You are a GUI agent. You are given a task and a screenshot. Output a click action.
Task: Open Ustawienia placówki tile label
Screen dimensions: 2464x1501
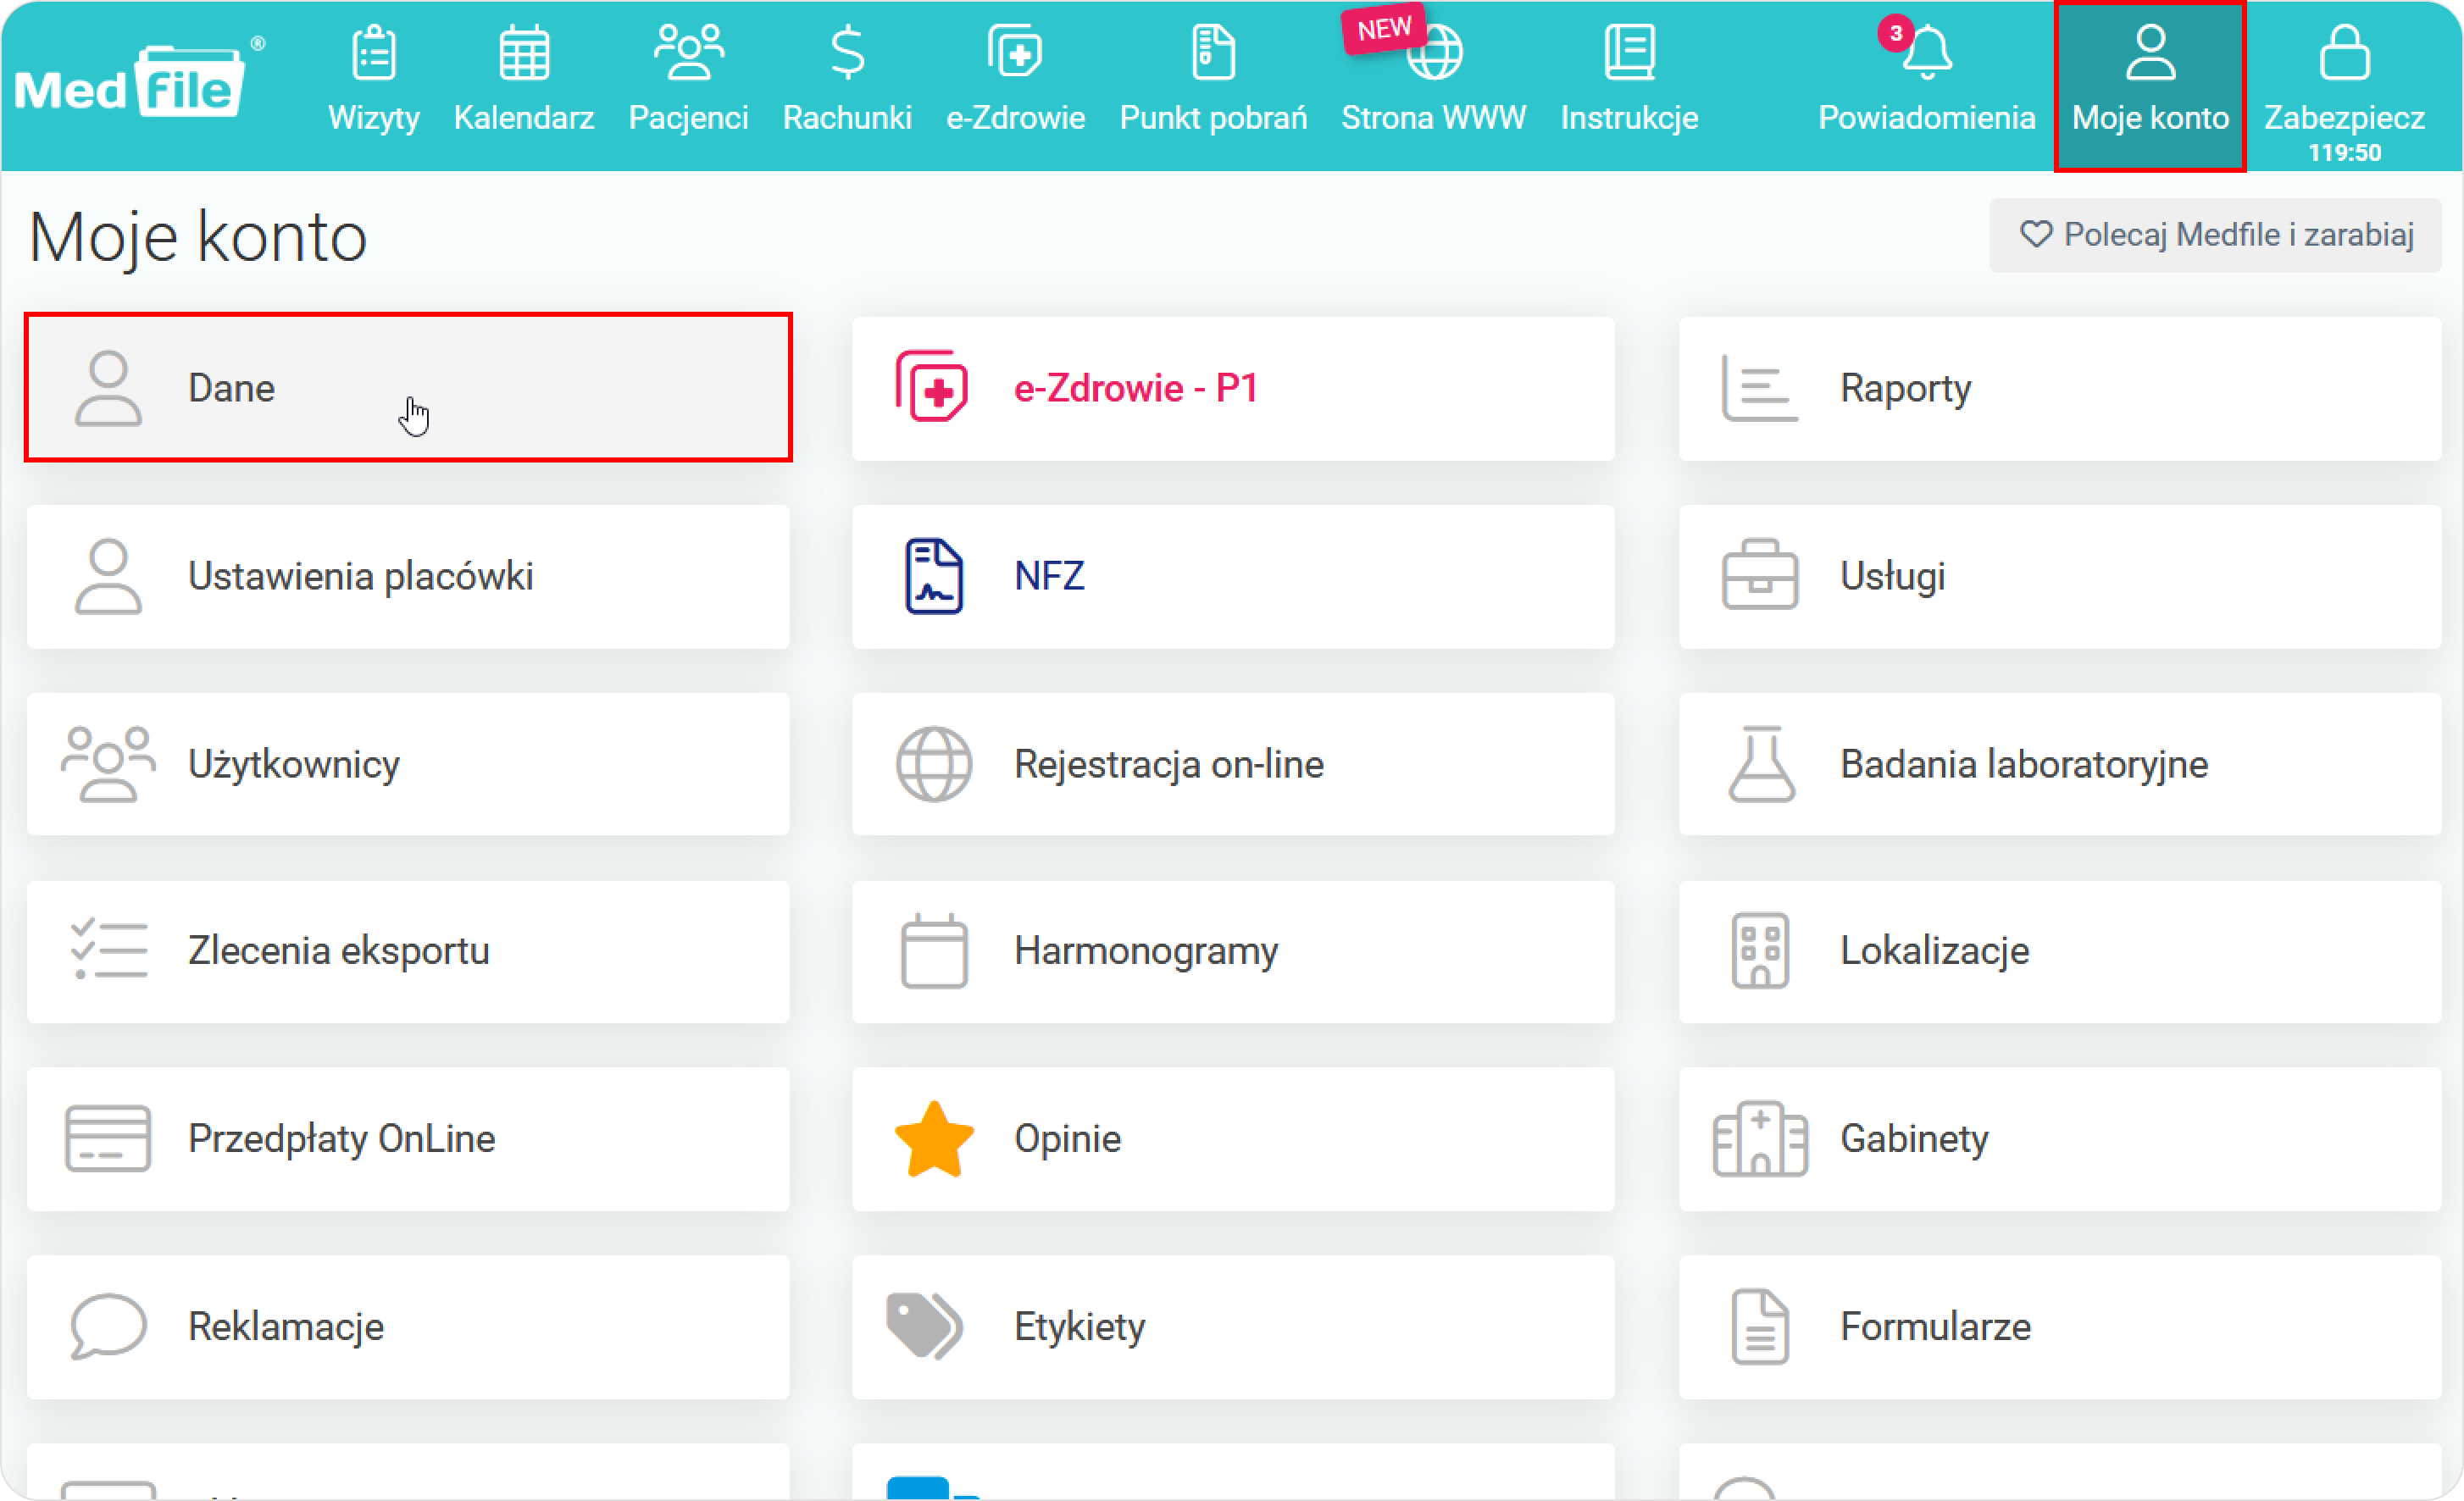click(x=360, y=576)
